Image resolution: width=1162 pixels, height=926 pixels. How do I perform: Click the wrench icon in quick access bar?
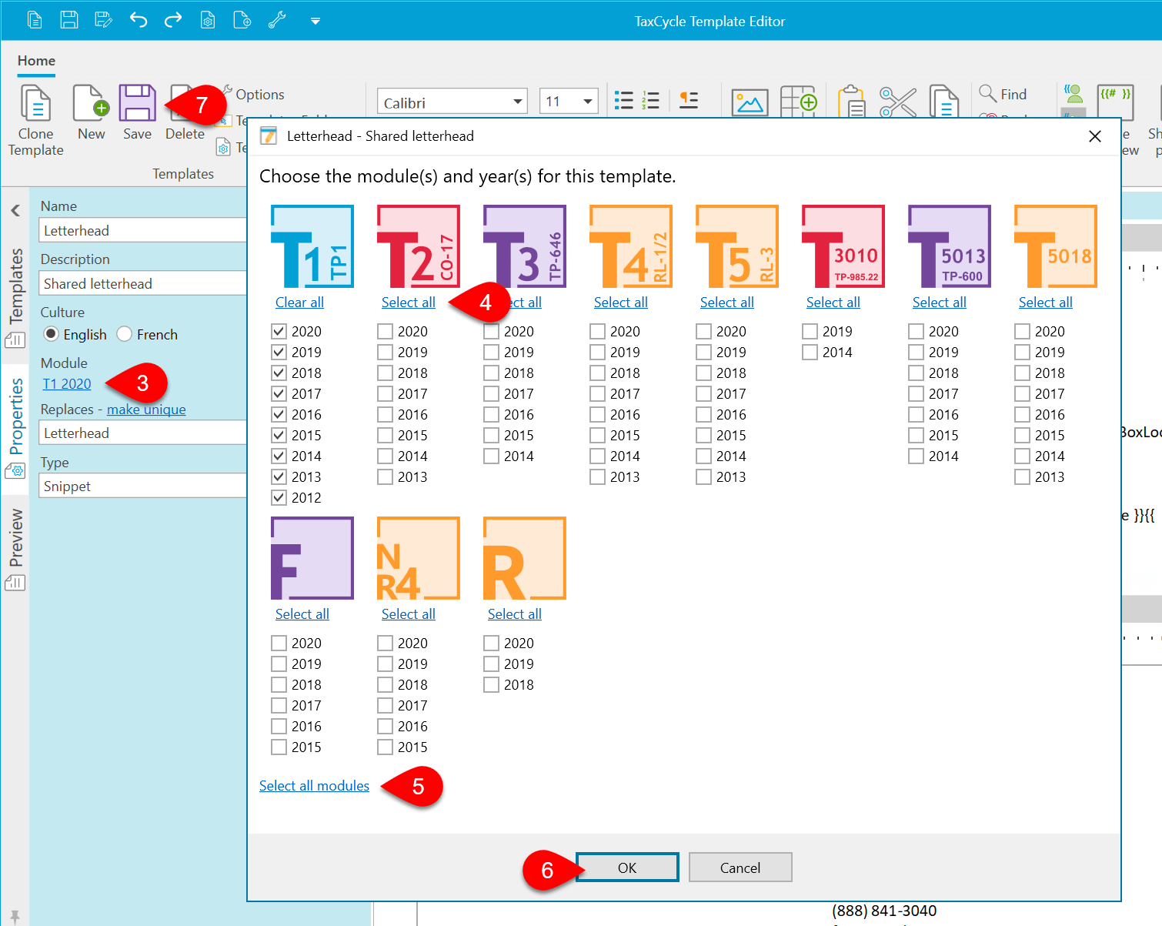[x=277, y=20]
